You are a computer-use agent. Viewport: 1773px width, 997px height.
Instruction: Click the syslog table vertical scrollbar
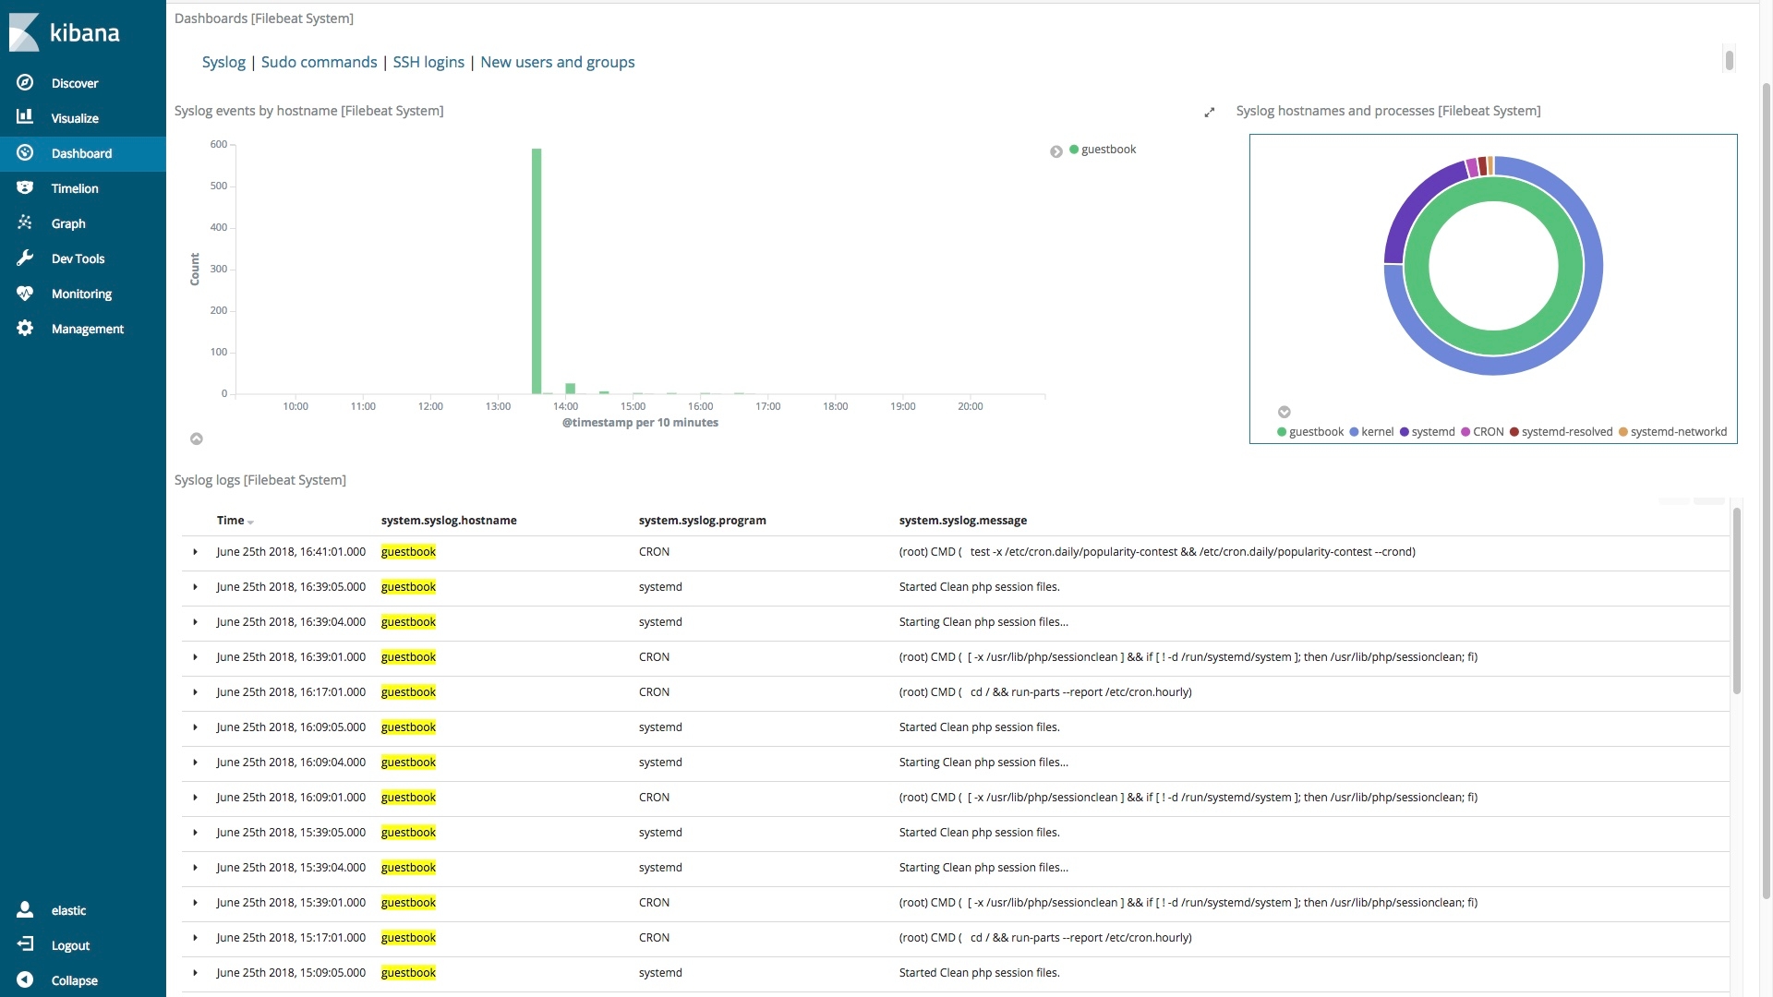[1737, 600]
